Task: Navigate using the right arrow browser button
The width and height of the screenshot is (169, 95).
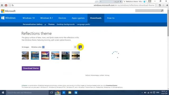Action: 167,5
